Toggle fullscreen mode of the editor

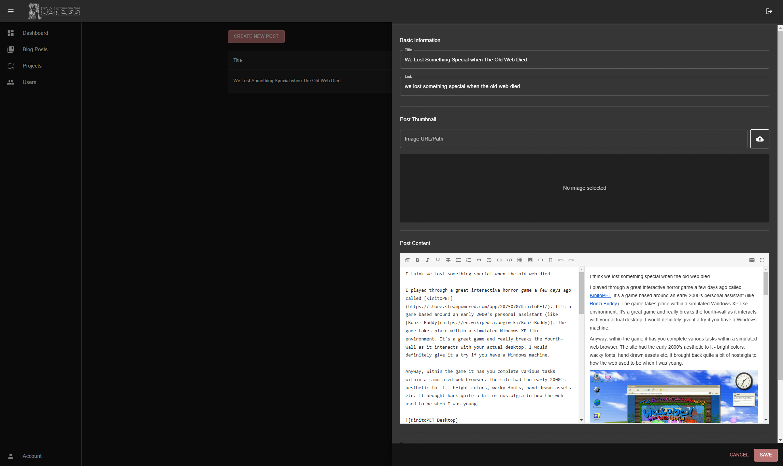(x=762, y=260)
